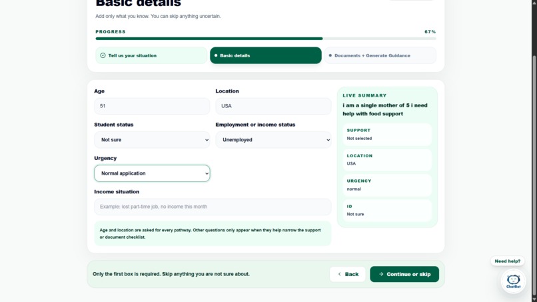
Task: Focus the Income situation text field
Action: (213, 207)
